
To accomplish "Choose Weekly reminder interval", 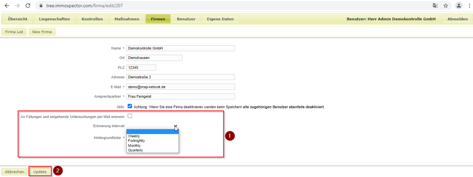I will point(152,136).
